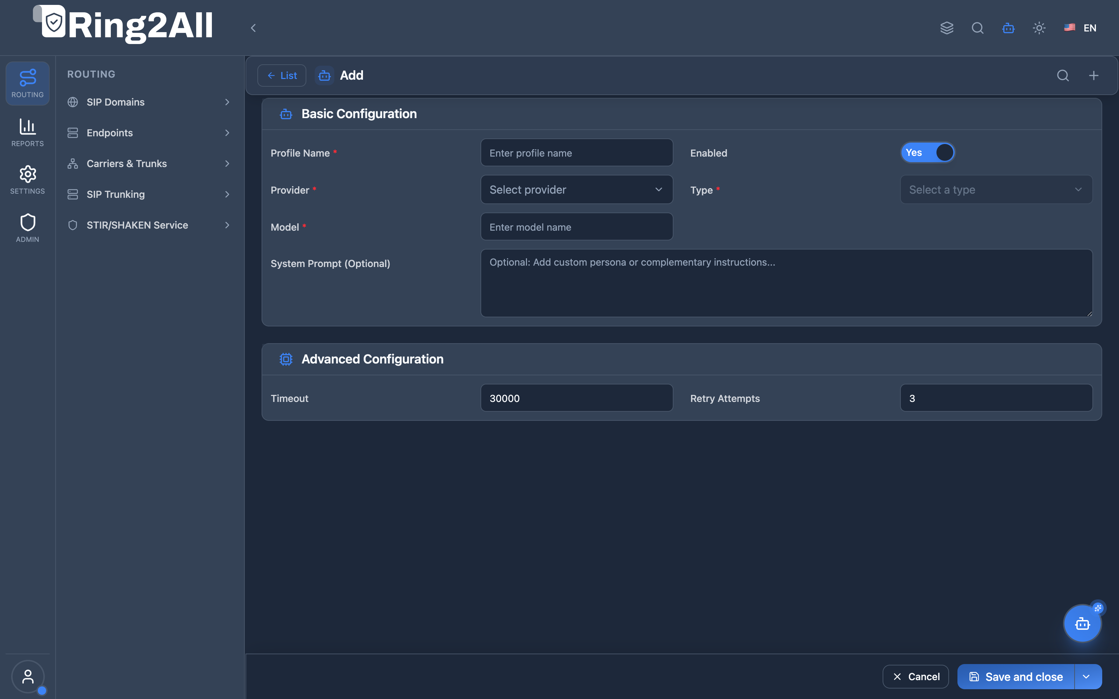This screenshot has height=699, width=1119.
Task: Focus the Model name field
Action: pos(577,226)
